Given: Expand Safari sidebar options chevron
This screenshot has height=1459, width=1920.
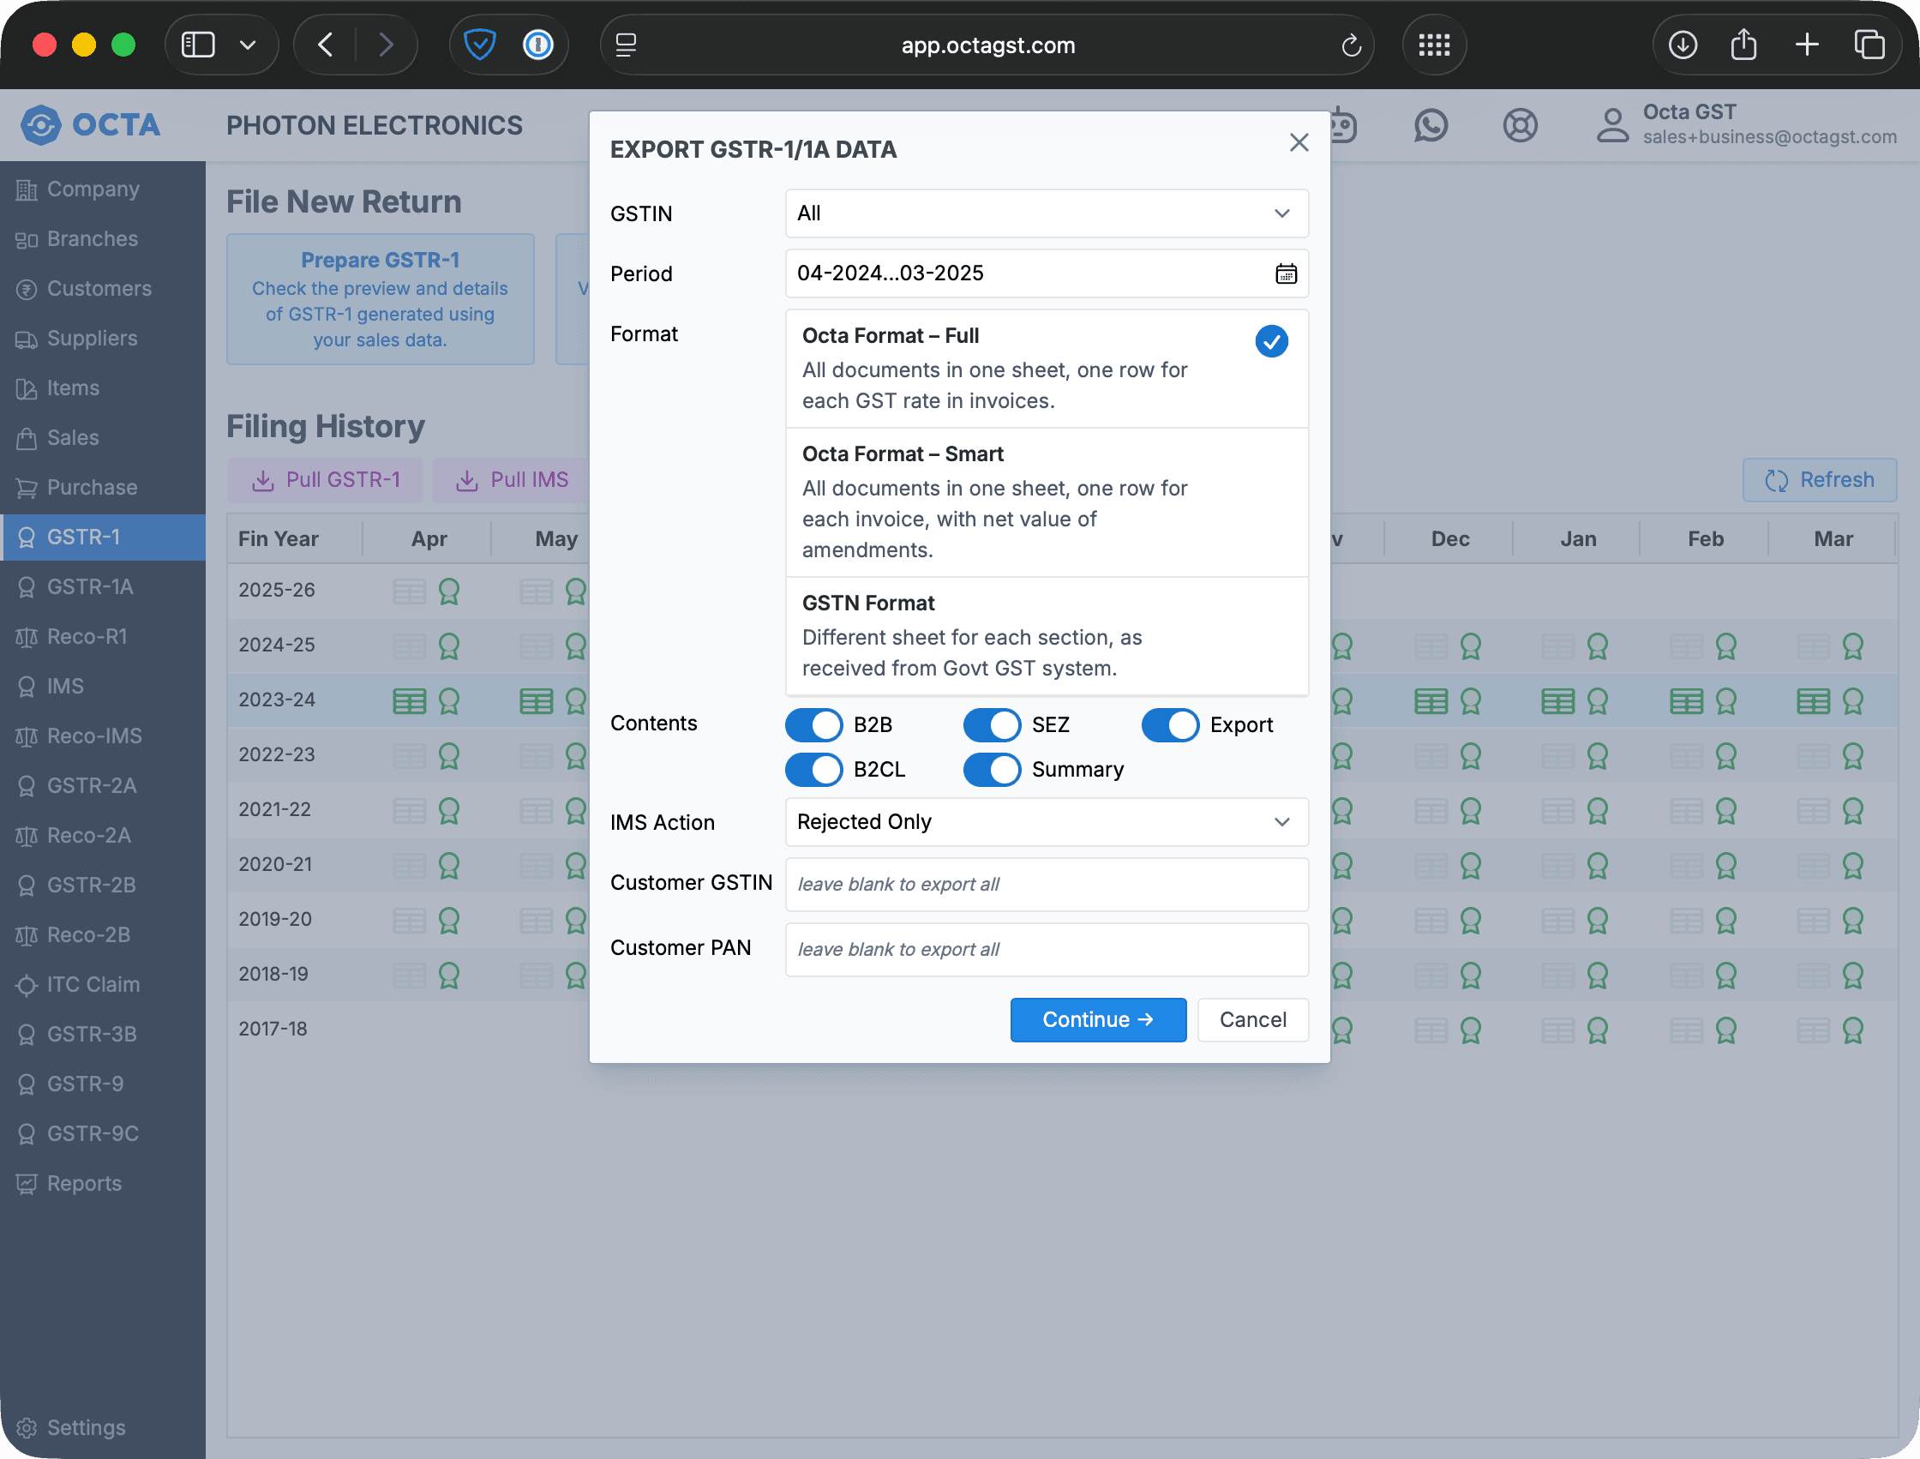Looking at the screenshot, I should point(248,45).
